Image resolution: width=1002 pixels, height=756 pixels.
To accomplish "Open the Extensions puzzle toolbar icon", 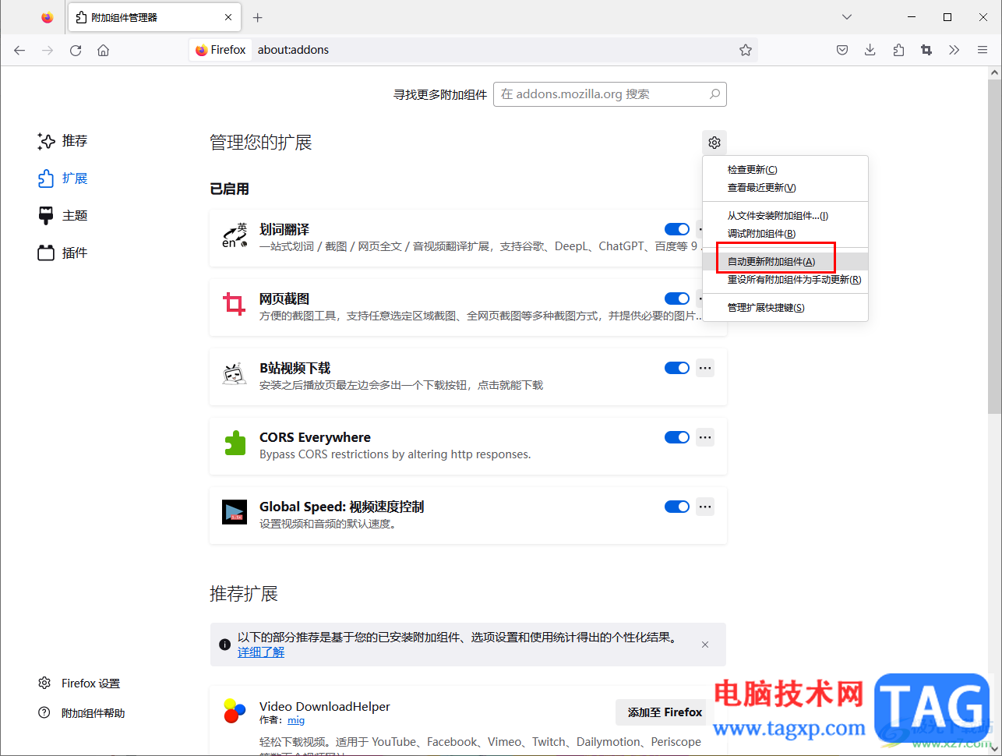I will pos(898,50).
